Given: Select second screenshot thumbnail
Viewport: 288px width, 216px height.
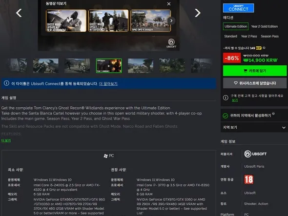Looking at the screenshot, I should click(x=46, y=66).
